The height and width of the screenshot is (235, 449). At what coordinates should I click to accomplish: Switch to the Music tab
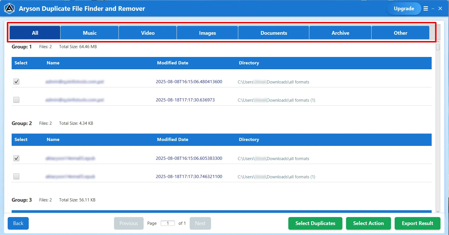90,33
